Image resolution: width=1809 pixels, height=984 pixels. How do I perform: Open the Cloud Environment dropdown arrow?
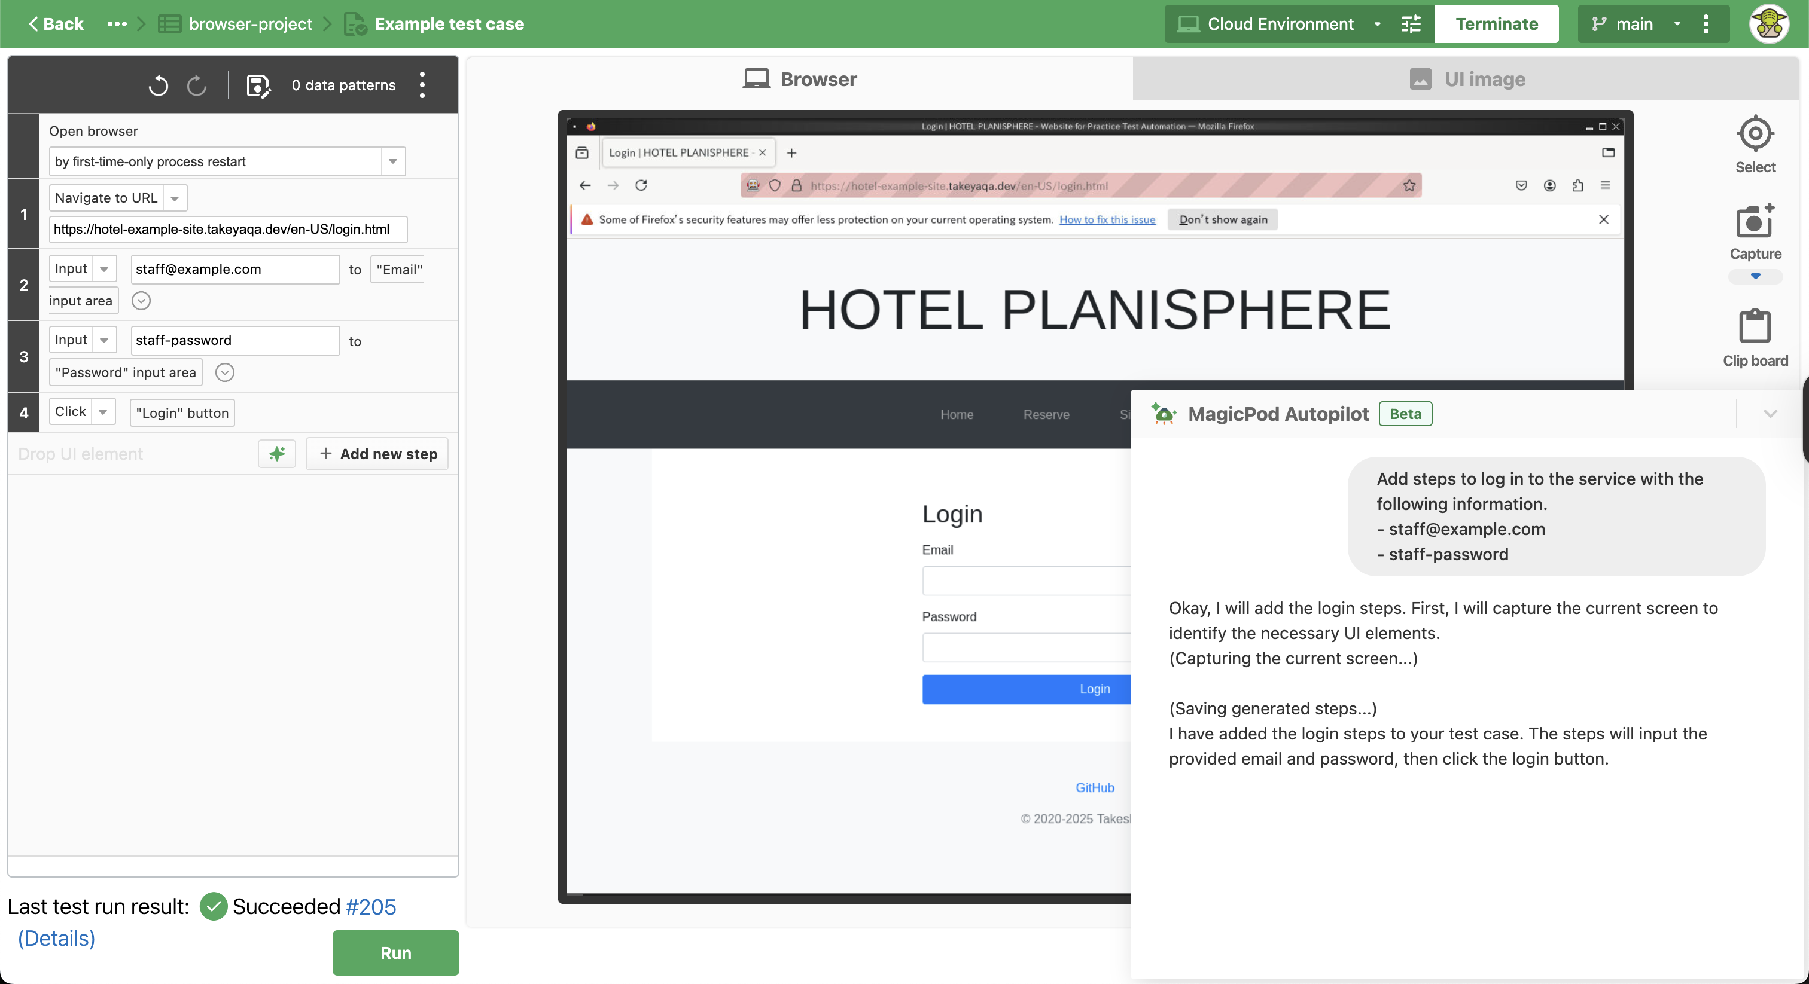[1377, 24]
